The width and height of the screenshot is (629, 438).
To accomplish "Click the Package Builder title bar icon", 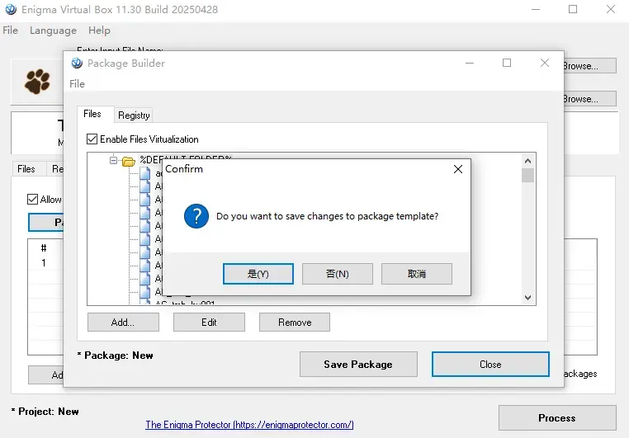I will 77,63.
